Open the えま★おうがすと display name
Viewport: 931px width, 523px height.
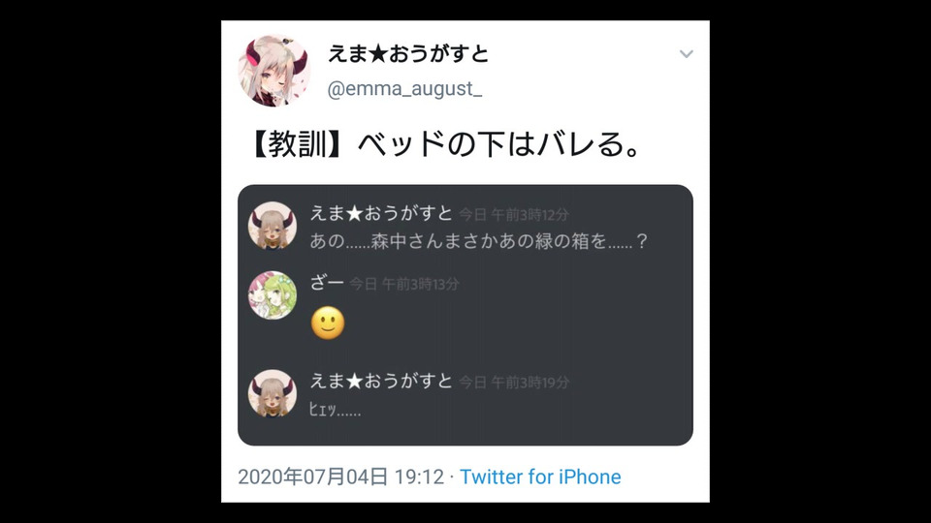tap(408, 54)
